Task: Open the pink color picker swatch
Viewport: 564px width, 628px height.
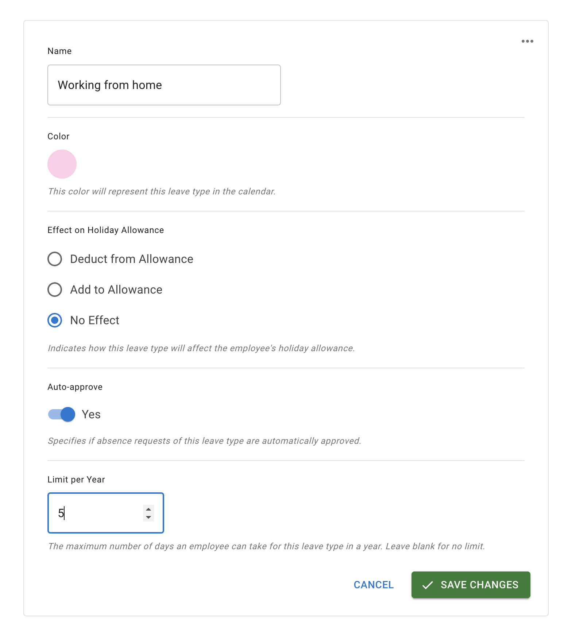Action: click(x=62, y=164)
